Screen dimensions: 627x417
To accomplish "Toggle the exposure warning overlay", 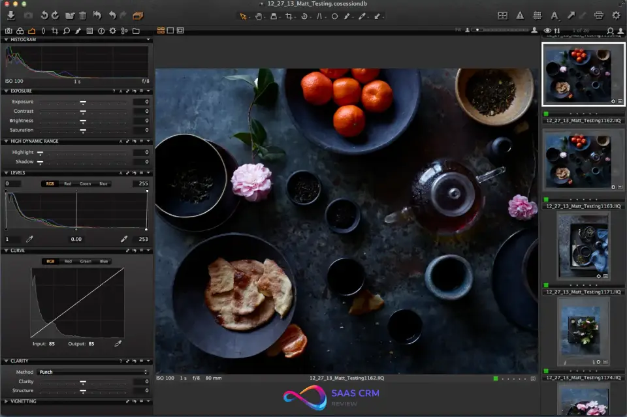I will 521,15.
